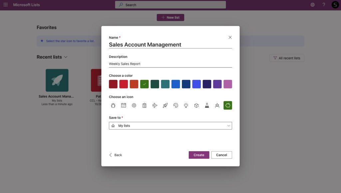Click the Create button
Viewport: 341px width, 193px height.
tap(199, 155)
